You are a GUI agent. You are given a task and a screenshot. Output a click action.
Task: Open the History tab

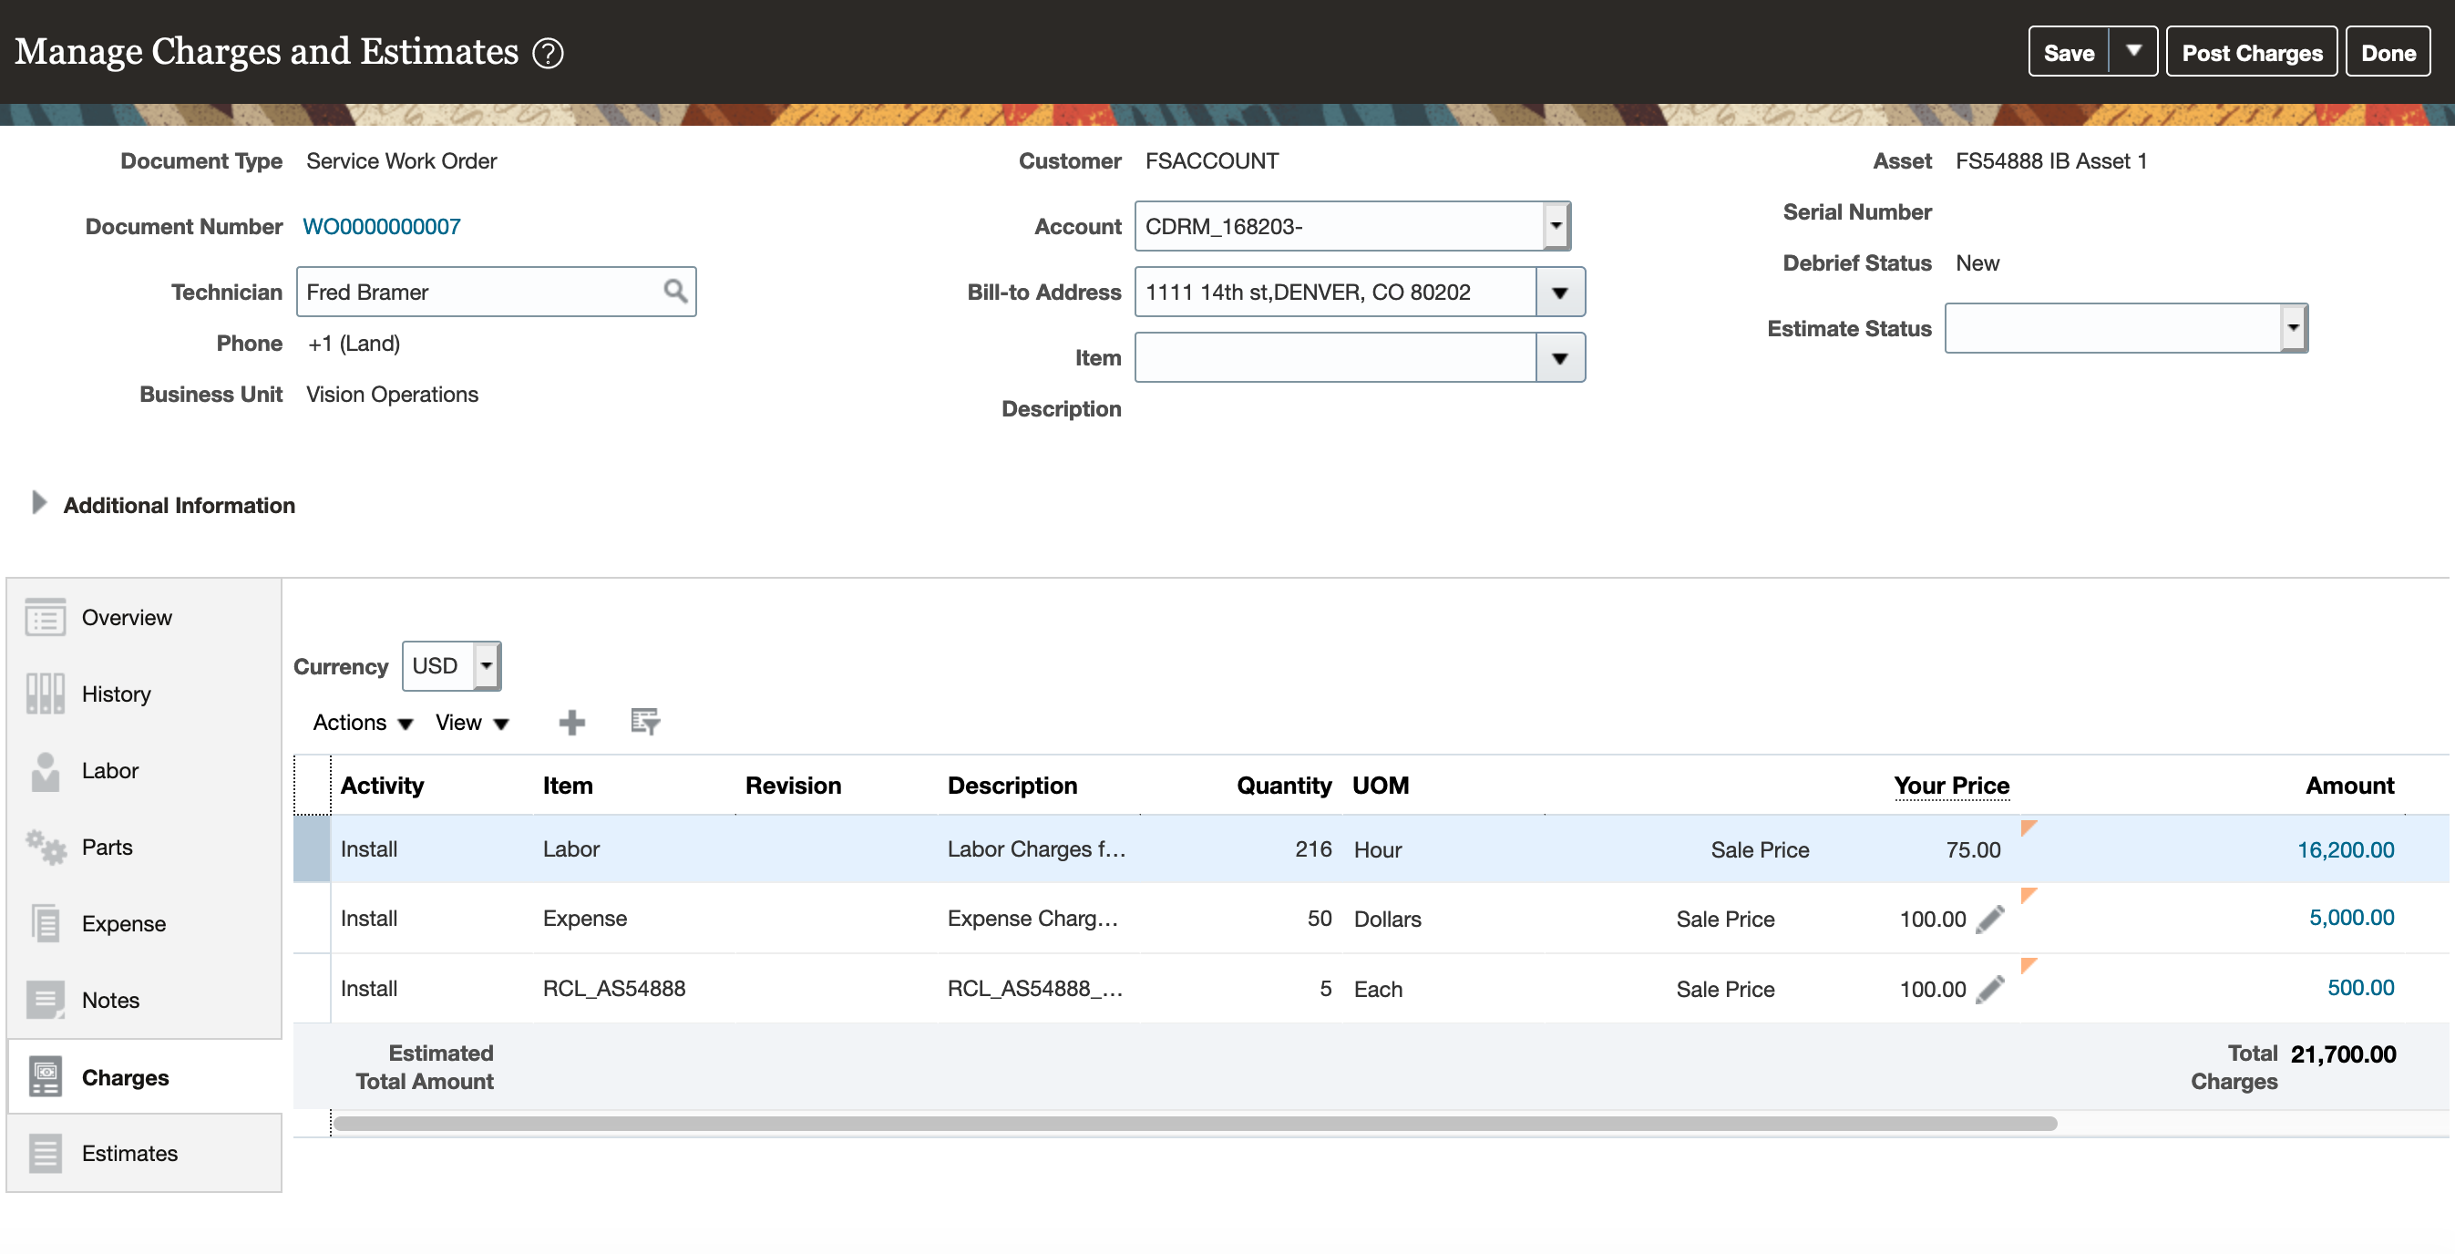(x=116, y=694)
